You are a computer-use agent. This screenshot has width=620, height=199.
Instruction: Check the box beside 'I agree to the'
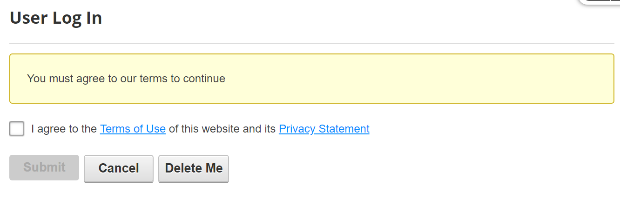click(17, 129)
